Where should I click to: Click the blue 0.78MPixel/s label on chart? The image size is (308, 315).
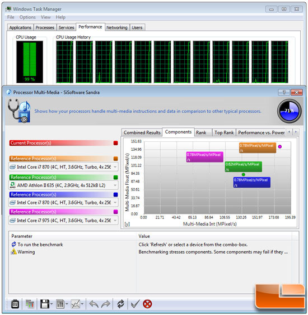(252, 183)
